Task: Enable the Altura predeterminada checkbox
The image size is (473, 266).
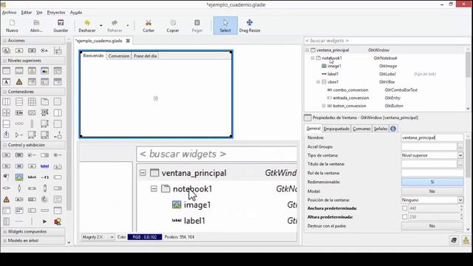Action: pos(404,216)
